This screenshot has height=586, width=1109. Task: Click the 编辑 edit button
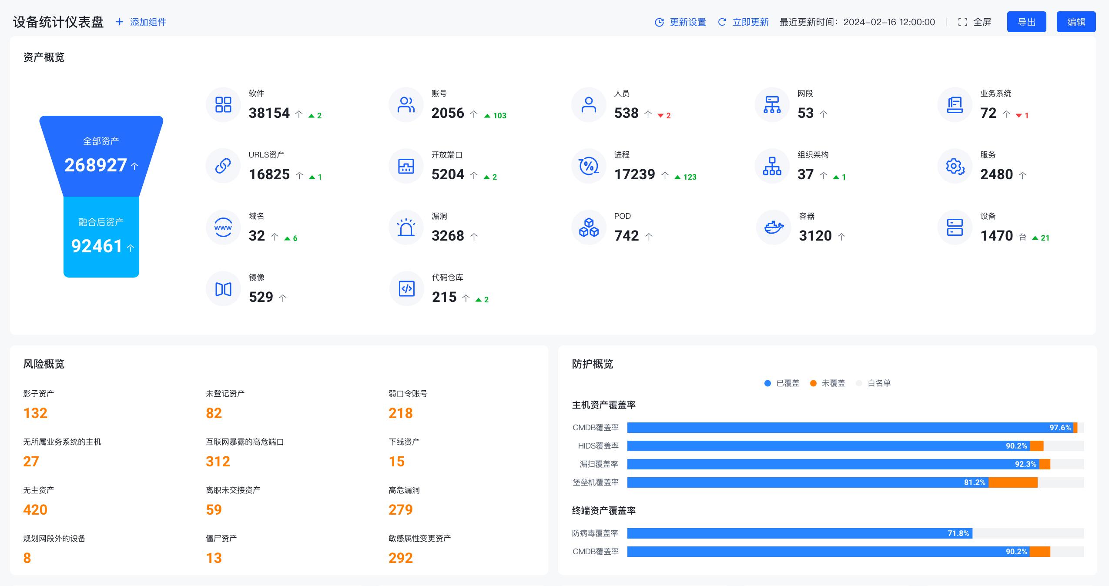(x=1076, y=22)
